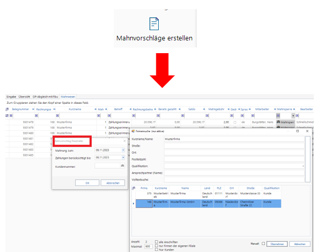322x252 pixels.
Task: Open the Mahnung zum date dropdown
Action: click(122, 150)
